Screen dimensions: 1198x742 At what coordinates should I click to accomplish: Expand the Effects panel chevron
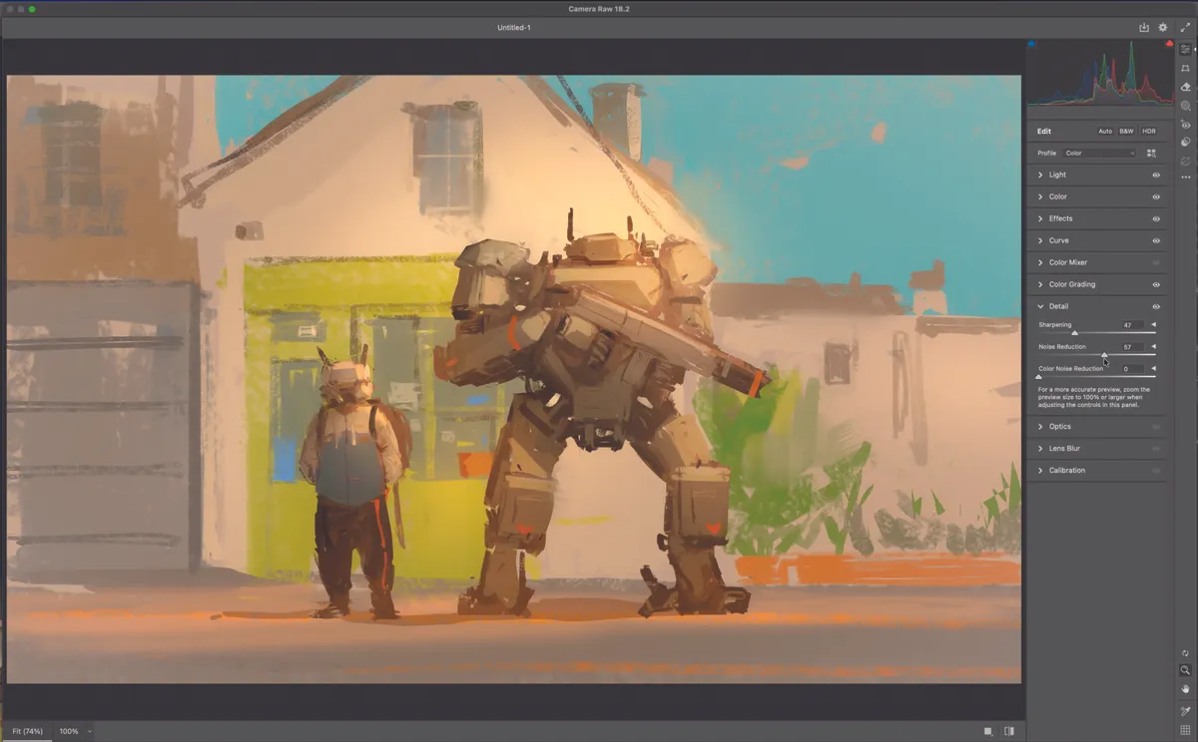pos(1040,218)
